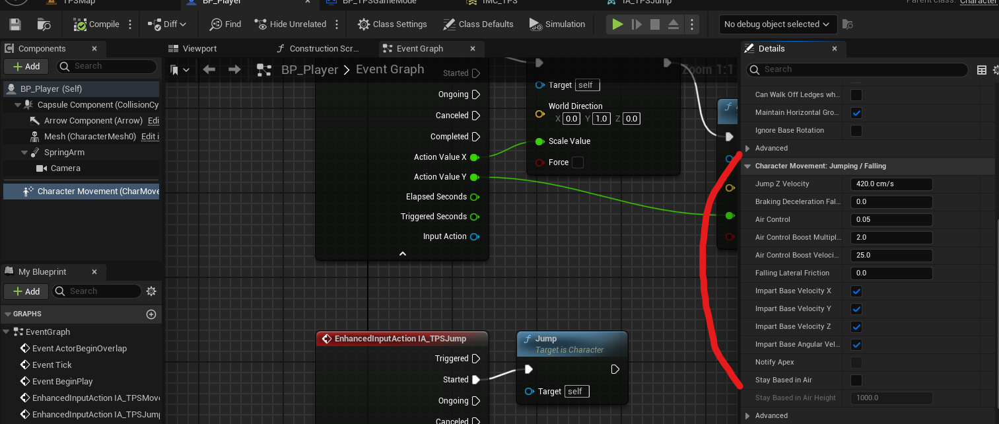Start Simulation mode
Image resolution: width=999 pixels, height=424 pixels.
coord(557,24)
